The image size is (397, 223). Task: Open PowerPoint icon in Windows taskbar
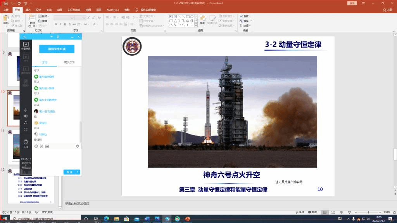(188, 219)
